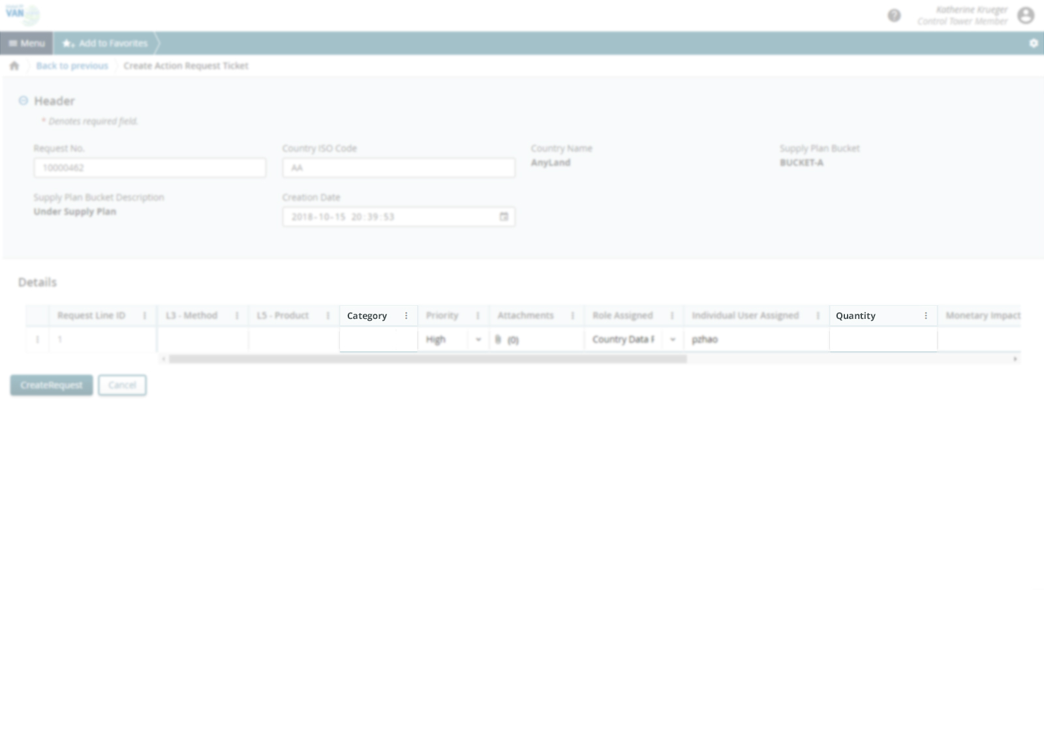Click the horizontal scrollbar in Details table

click(427, 359)
